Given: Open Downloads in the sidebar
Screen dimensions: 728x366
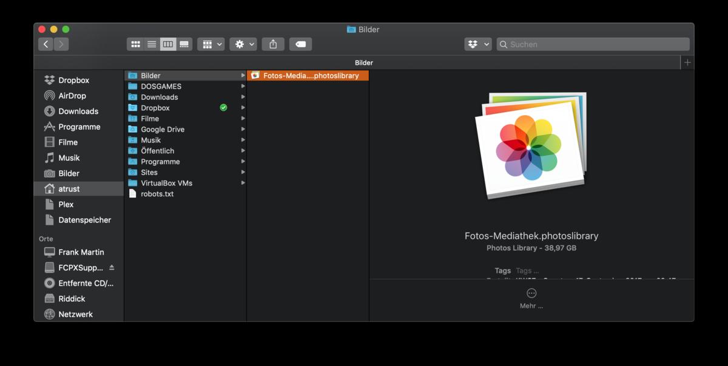Looking at the screenshot, I should [x=78, y=111].
